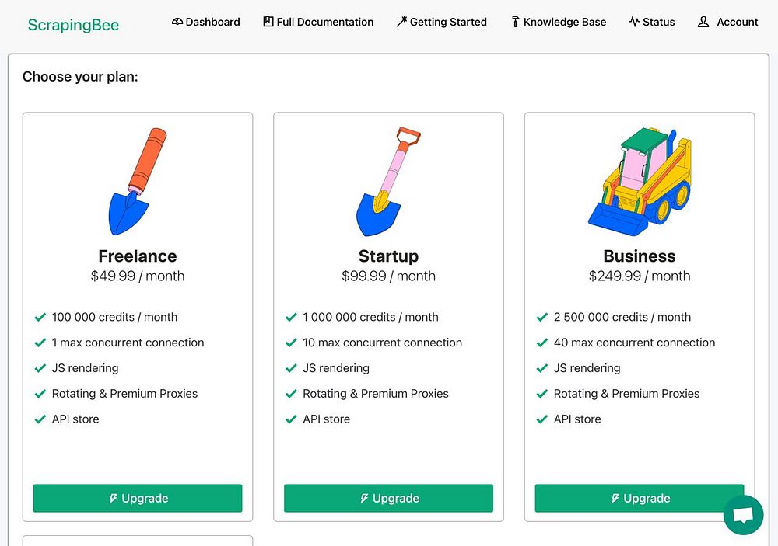778x546 pixels.
Task: Click the Knowledge Base icon
Action: point(515,22)
